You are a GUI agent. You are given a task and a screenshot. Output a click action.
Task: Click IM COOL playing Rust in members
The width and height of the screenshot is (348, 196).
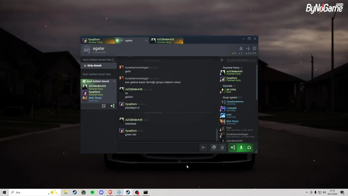[231, 91]
